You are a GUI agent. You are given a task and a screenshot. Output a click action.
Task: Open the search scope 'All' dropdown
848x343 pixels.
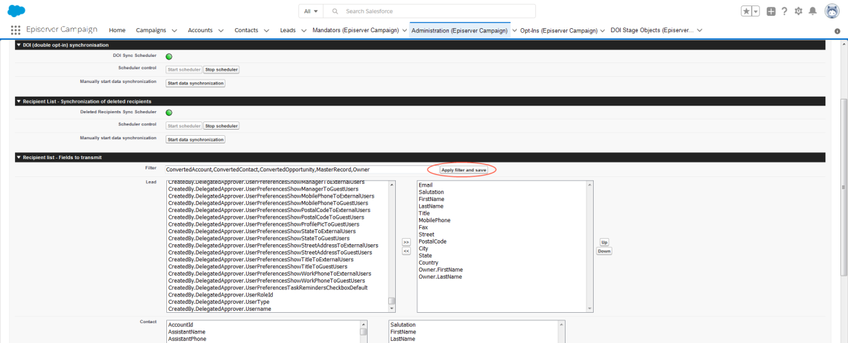point(311,11)
